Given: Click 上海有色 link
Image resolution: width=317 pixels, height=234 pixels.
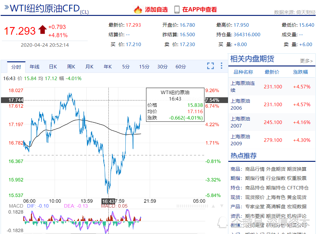Looking at the screenshot, I should [276, 197].
